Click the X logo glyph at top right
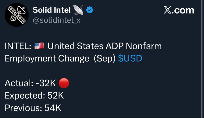Image resolution: width=204 pixels, height=118 pixels. pos(168,10)
